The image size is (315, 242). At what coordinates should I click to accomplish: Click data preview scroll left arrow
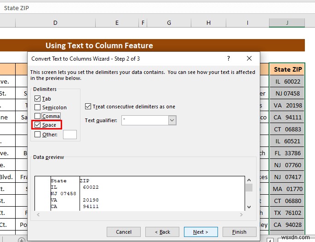38,215
